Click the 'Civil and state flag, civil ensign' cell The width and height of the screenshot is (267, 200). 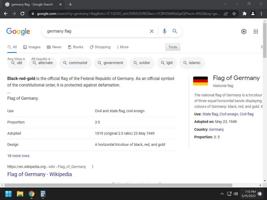tap(119, 111)
